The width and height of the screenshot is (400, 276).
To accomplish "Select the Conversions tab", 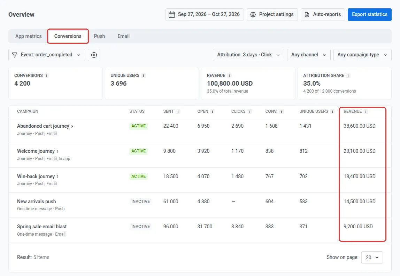I will point(68,36).
